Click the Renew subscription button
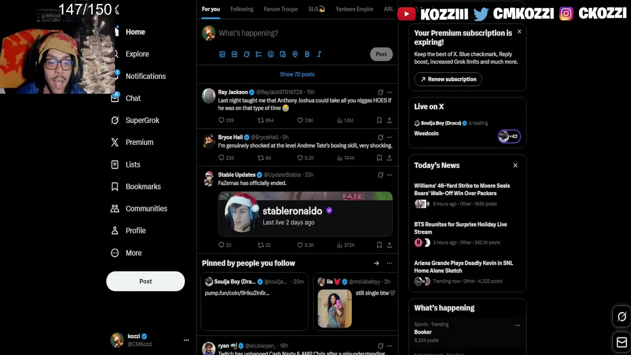This screenshot has height=355, width=631. (448, 79)
